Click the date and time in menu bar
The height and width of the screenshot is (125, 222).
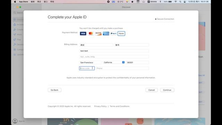[198, 2]
